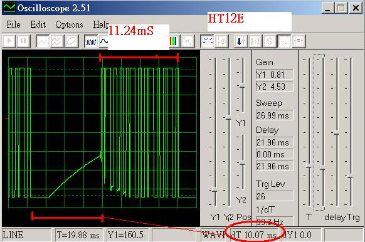Open the Options menu
365x242 pixels.
click(x=69, y=24)
